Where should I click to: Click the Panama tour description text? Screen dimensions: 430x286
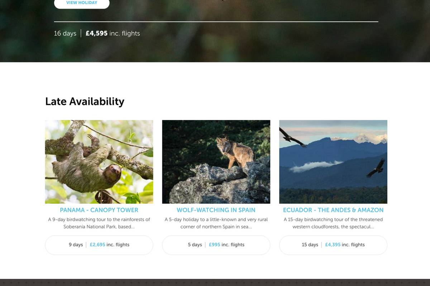pyautogui.click(x=99, y=223)
